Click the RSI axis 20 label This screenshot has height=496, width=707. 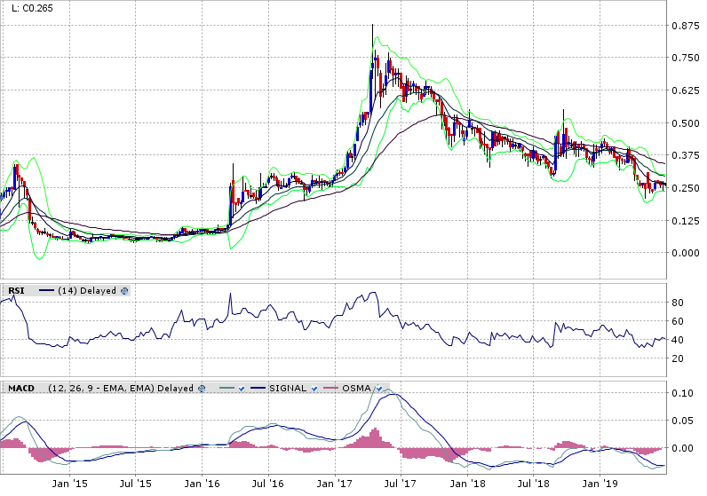click(677, 358)
